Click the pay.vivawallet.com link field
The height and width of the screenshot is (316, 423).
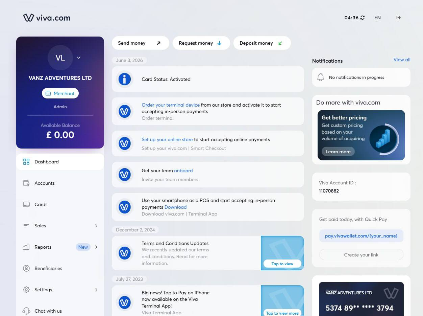tap(361, 236)
